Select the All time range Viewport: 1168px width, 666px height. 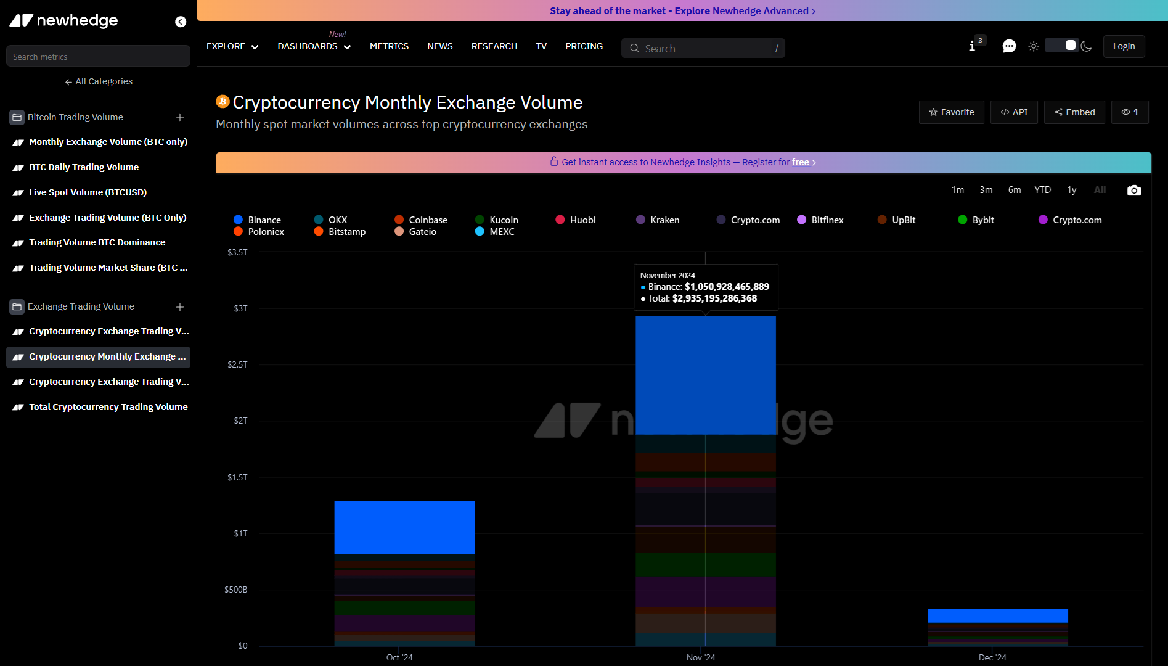point(1100,190)
